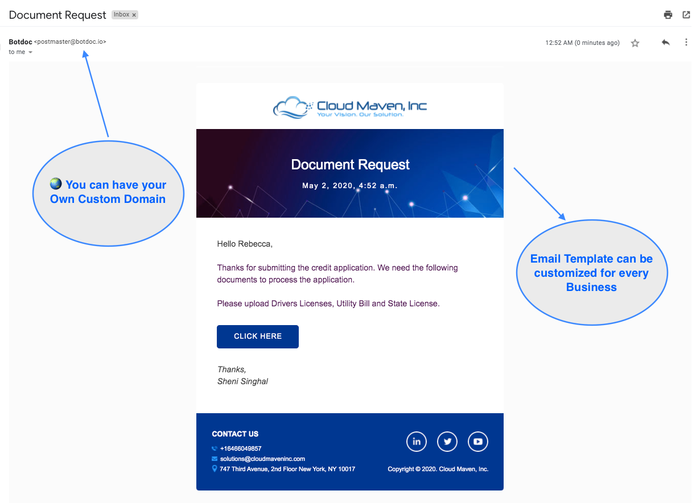Click the envelope icon beside the footer email
Screen dimensions: 692x503
(x=214, y=459)
